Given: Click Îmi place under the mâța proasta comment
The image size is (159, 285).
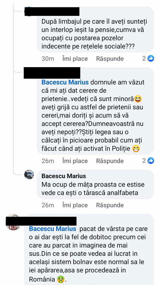Looking at the screenshot, I should (x=75, y=205).
